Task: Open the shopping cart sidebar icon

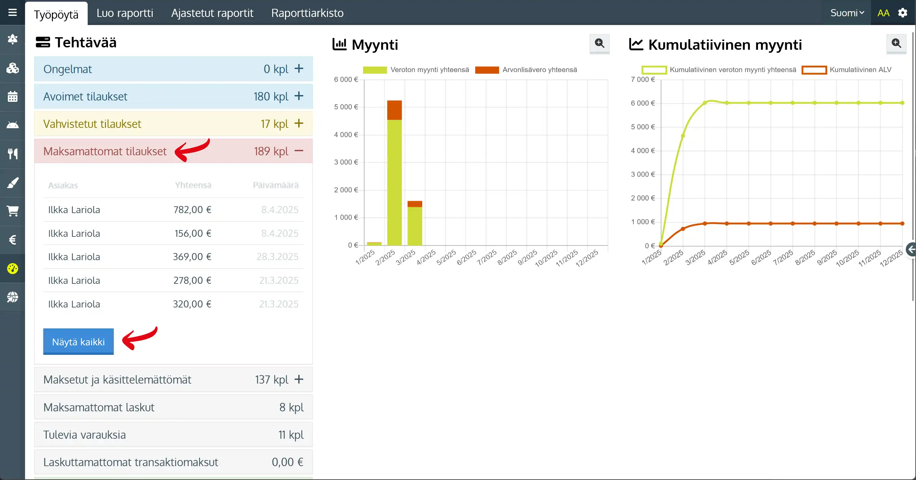Action: tap(13, 211)
